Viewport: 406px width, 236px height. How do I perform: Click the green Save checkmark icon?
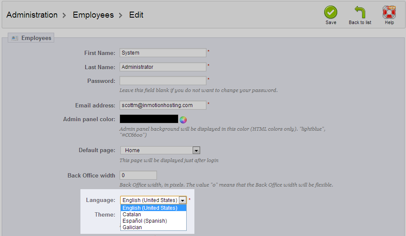330,12
